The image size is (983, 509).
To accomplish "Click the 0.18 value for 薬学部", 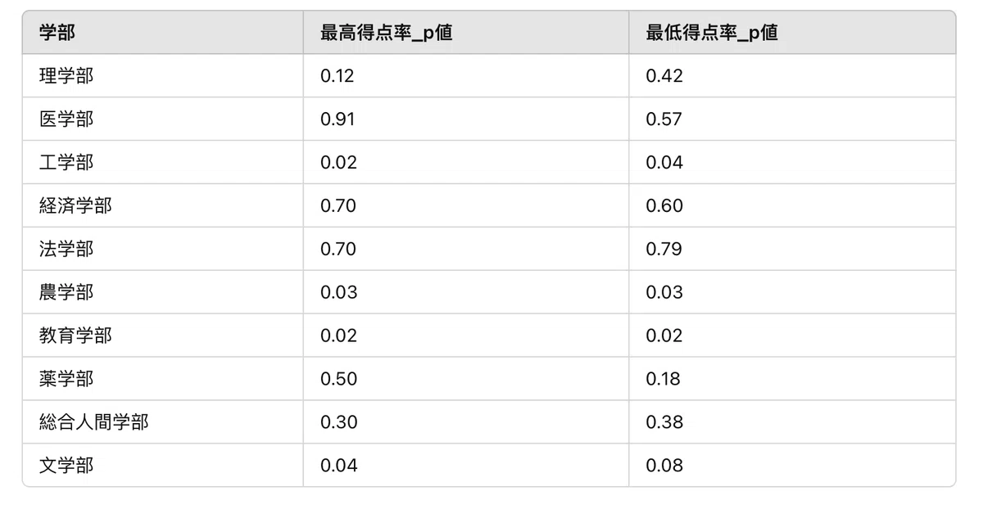I will click(663, 380).
